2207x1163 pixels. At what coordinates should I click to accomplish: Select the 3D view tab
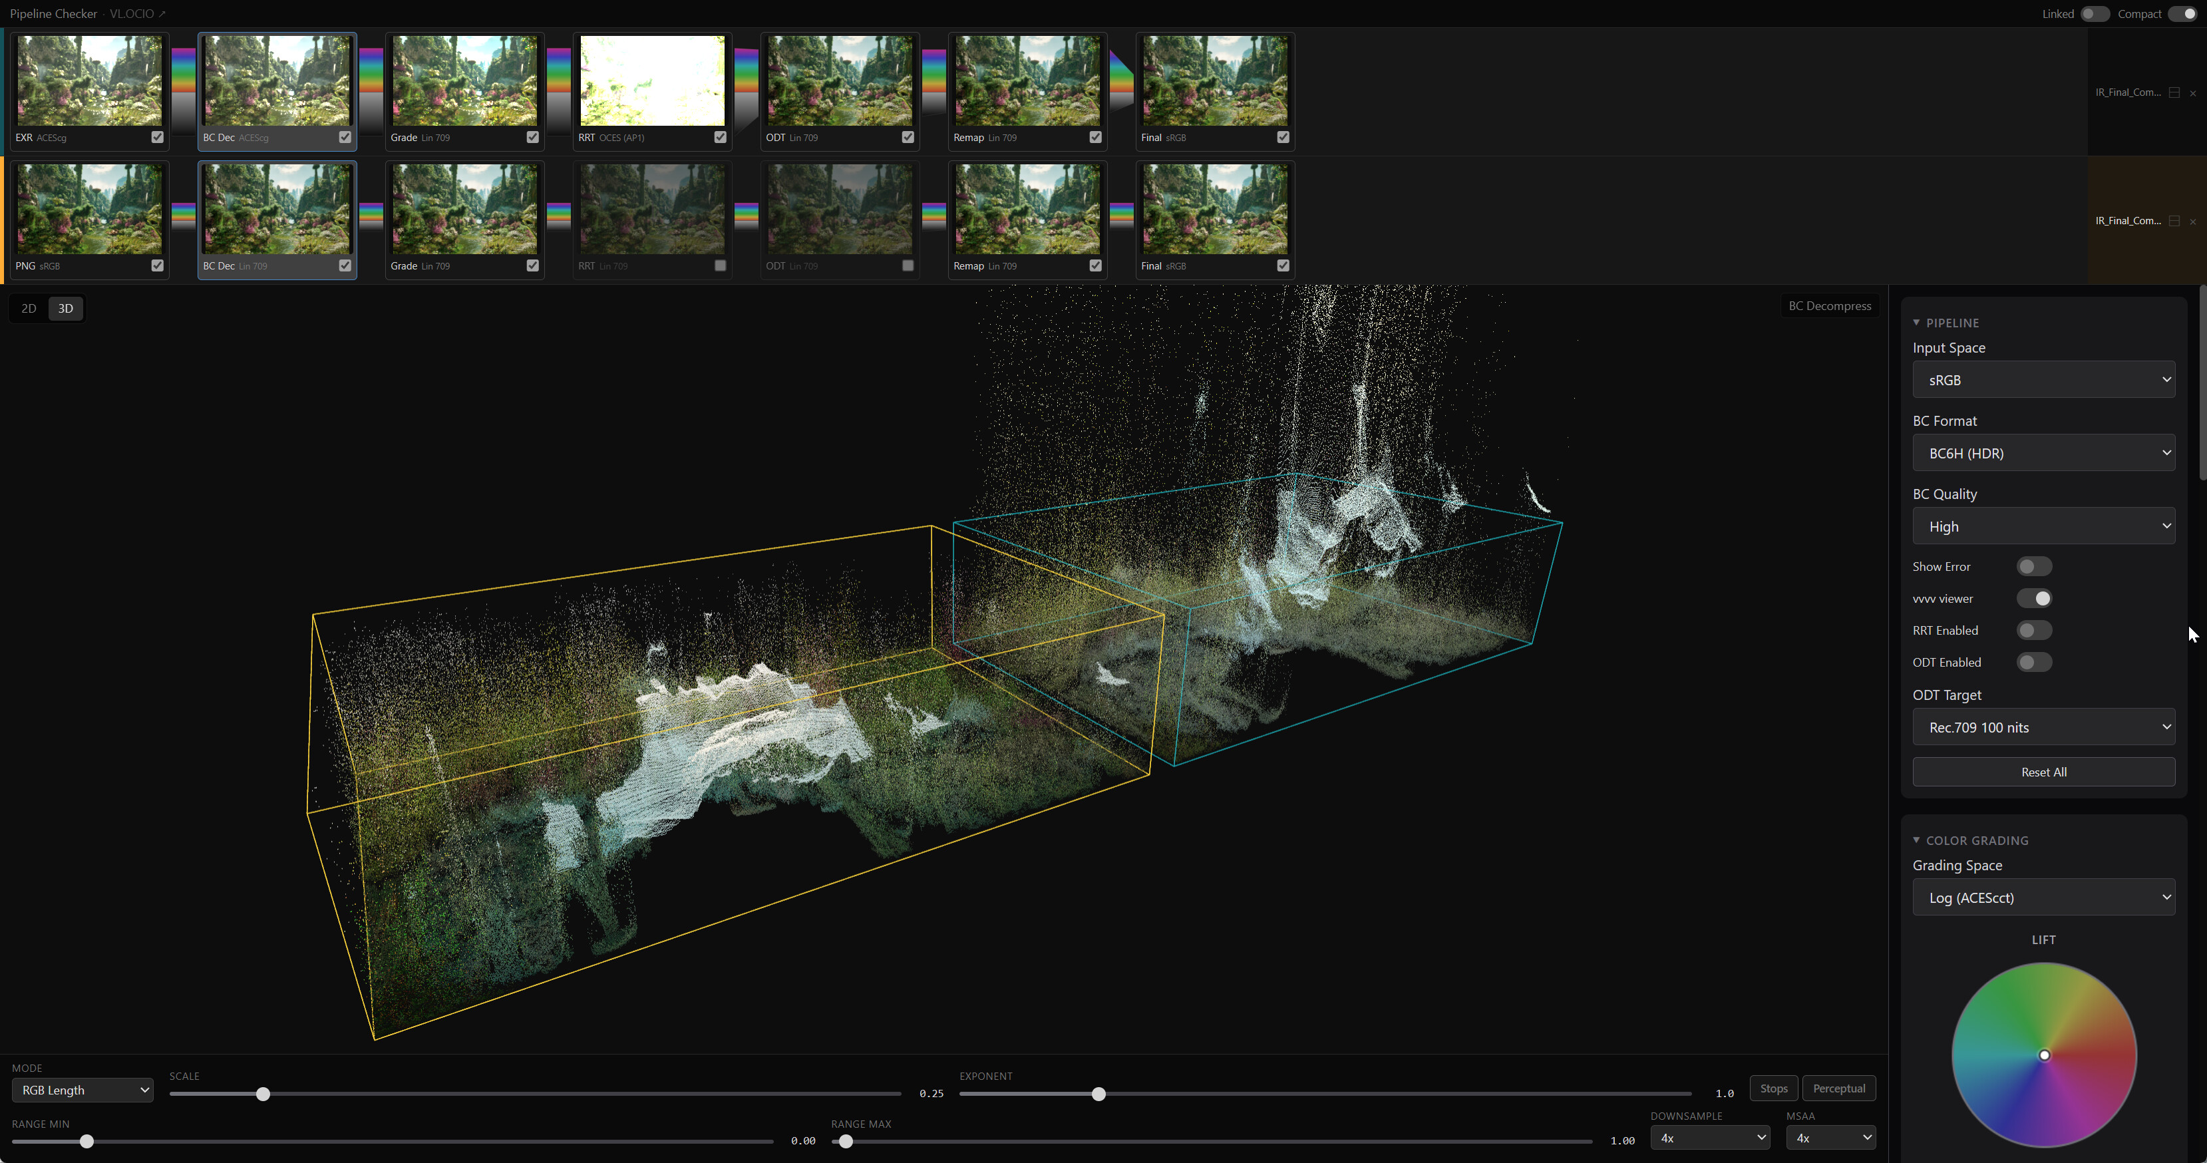[66, 308]
